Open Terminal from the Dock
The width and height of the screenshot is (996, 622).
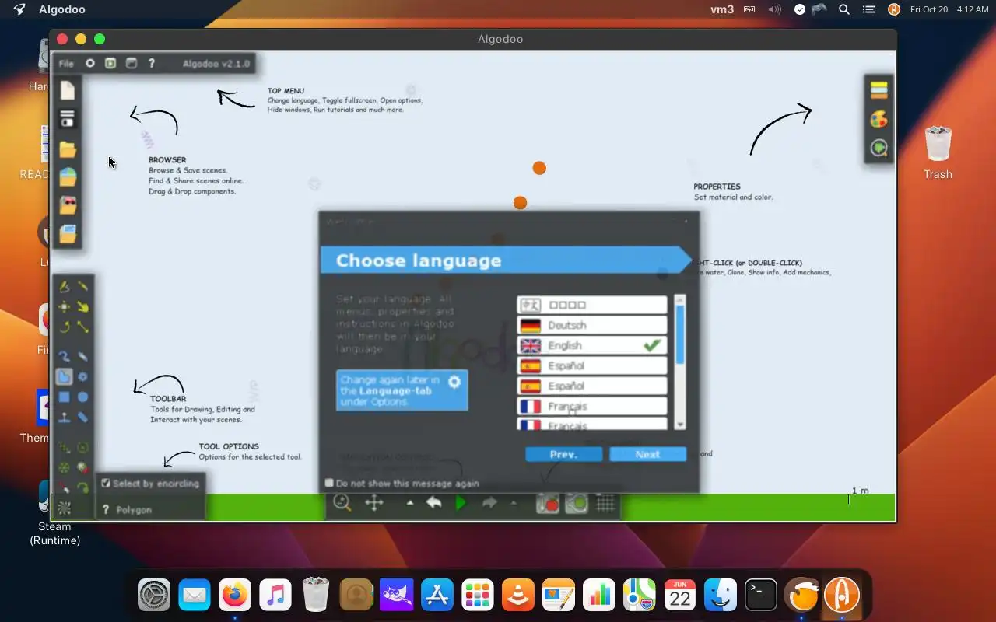pos(761,596)
